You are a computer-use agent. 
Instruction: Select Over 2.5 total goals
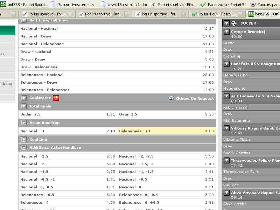(167, 114)
